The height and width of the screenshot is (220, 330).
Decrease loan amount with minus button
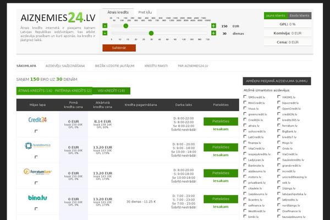[x=105, y=26]
